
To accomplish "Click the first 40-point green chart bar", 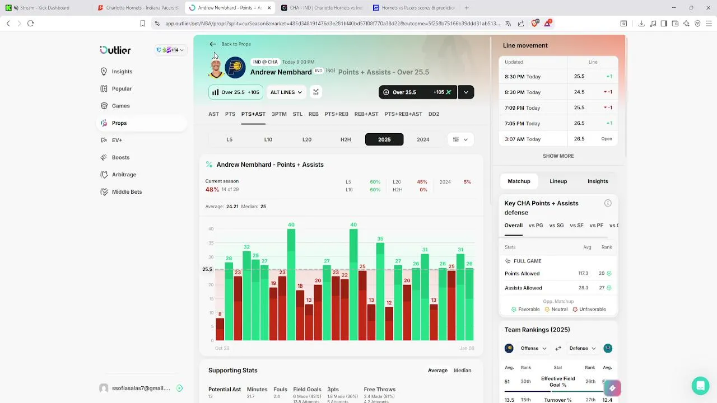I will 291,284.
